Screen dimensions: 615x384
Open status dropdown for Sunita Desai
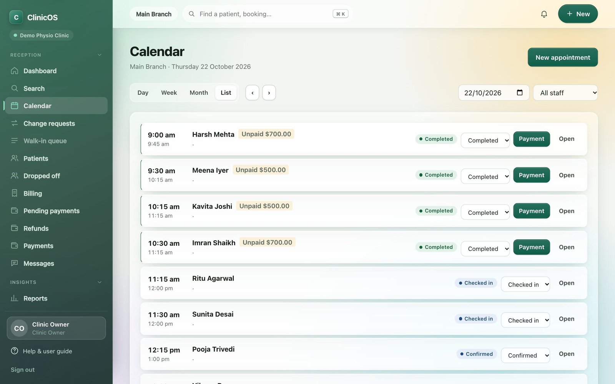(525, 320)
